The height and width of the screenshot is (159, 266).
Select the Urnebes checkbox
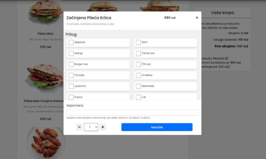point(138,75)
